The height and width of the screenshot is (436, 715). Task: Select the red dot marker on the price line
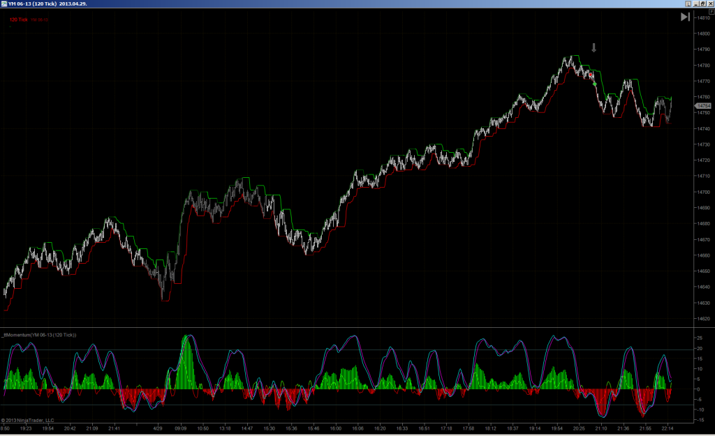[591, 75]
